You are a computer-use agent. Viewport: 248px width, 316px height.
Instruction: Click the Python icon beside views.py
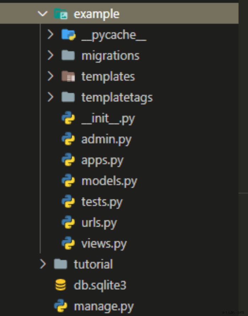point(69,244)
